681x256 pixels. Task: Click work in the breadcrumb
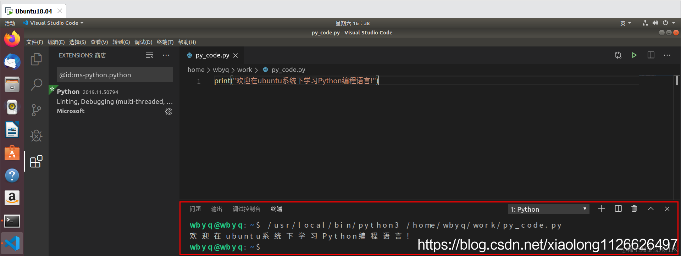point(245,70)
